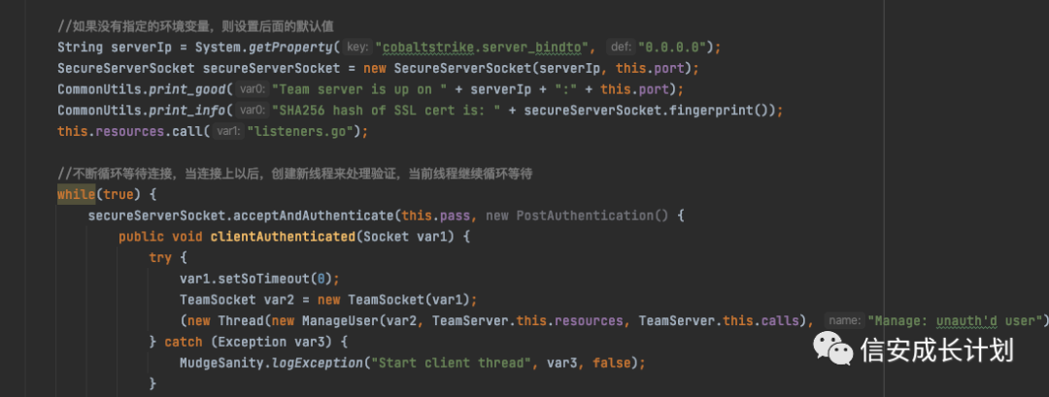The height and width of the screenshot is (397, 1049).
Task: Click the PostAuthentication class name
Action: [x=586, y=215]
